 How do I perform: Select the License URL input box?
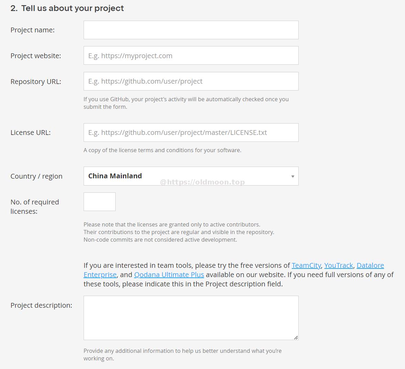tap(191, 133)
